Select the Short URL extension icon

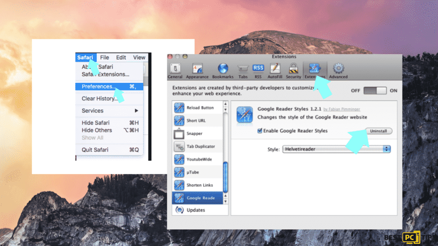179,120
